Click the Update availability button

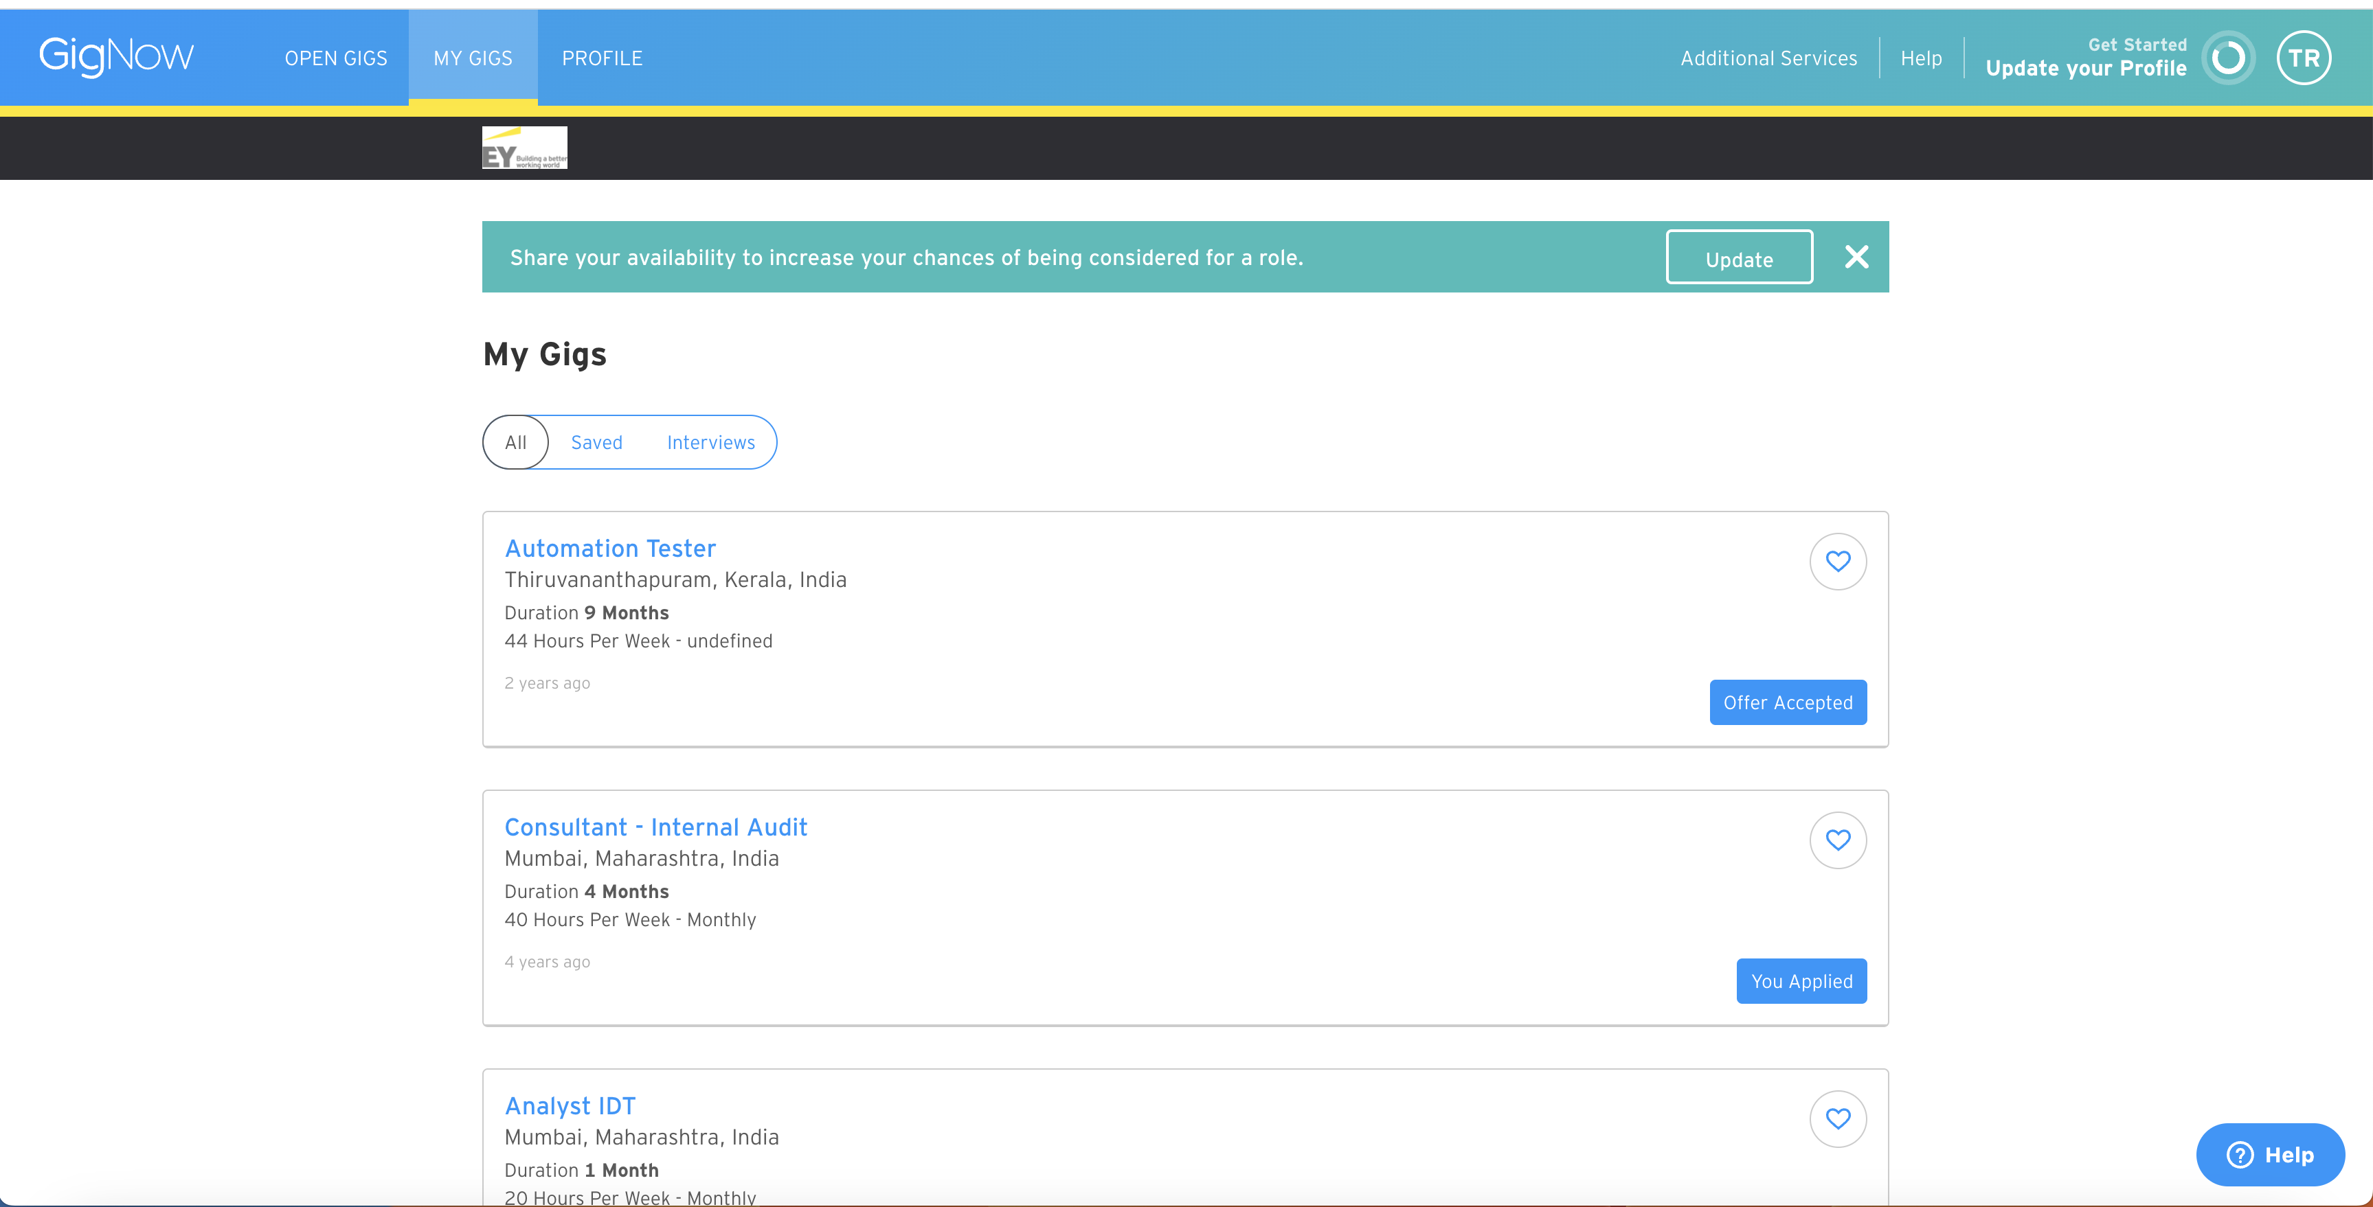point(1738,259)
